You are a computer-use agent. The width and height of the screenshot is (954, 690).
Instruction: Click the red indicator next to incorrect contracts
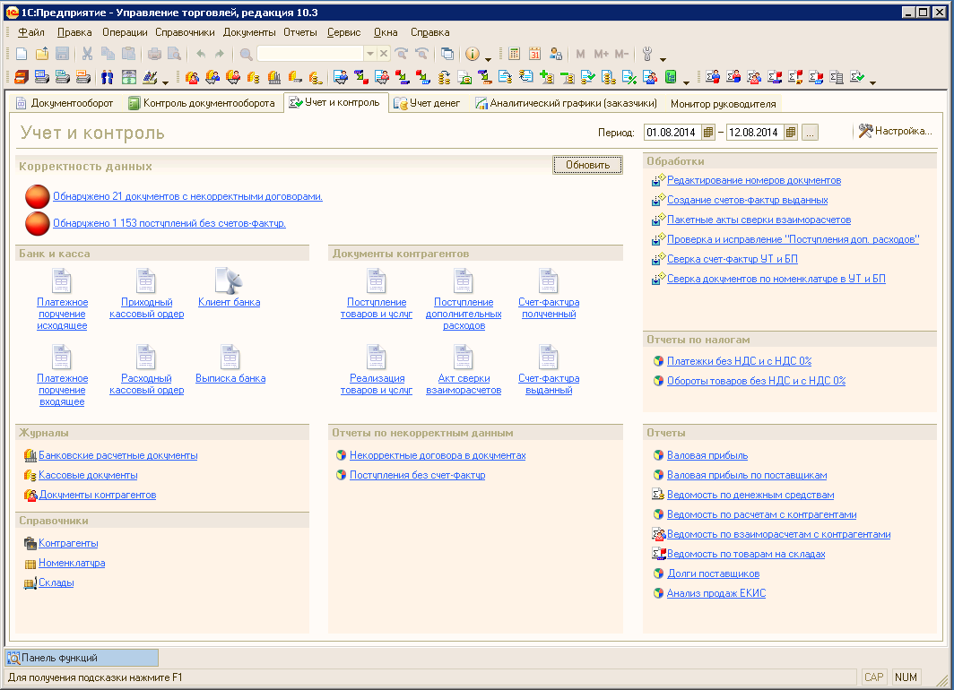pyautogui.click(x=38, y=196)
